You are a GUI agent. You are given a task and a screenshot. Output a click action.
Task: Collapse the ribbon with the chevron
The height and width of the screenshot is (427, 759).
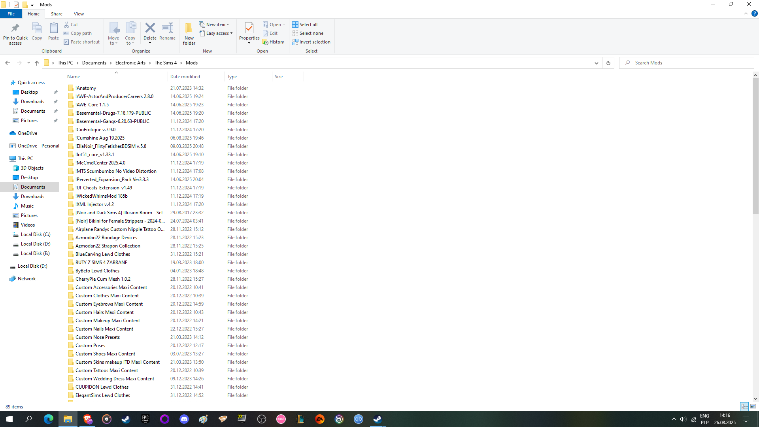(746, 13)
